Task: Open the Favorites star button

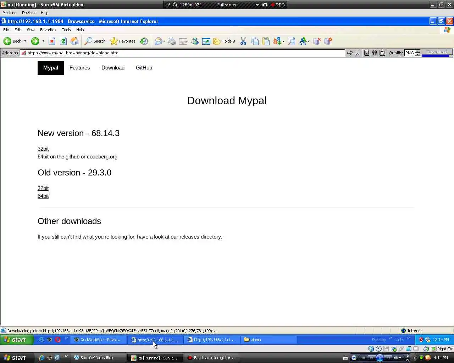Action: pyautogui.click(x=123, y=41)
